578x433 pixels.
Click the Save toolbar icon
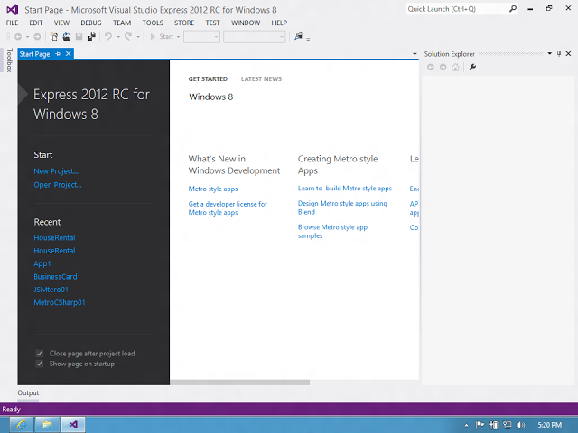(79, 37)
